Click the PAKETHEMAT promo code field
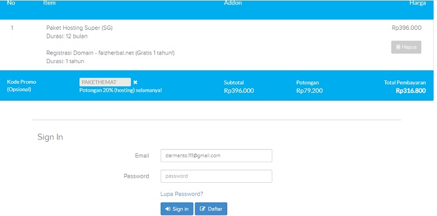The height and width of the screenshot is (216, 437). 105,82
